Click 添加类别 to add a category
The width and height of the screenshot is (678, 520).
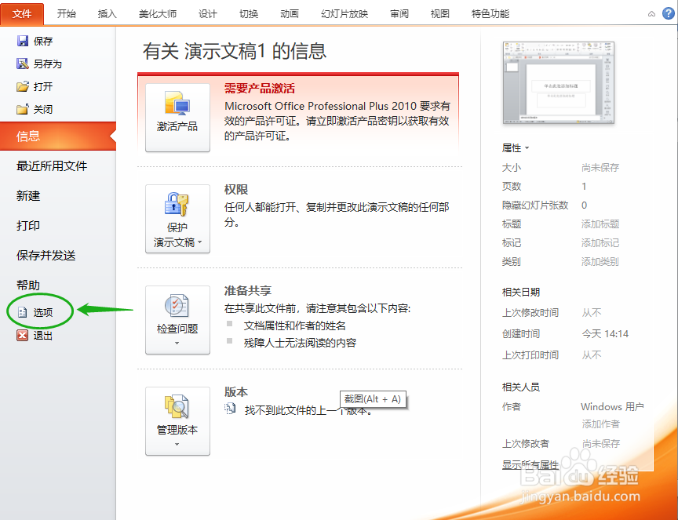click(x=600, y=261)
